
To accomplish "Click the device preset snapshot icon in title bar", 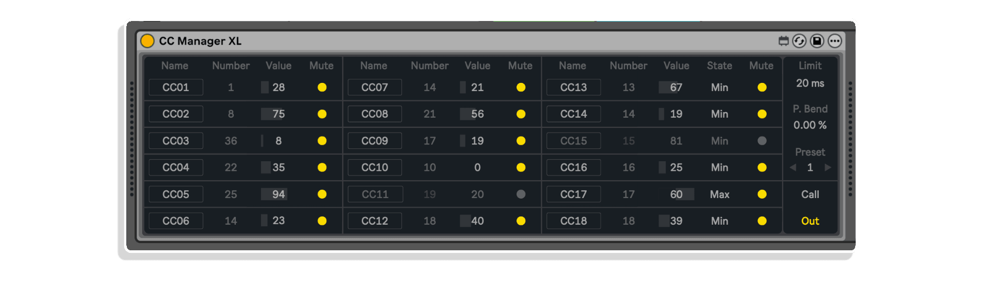I will [783, 41].
